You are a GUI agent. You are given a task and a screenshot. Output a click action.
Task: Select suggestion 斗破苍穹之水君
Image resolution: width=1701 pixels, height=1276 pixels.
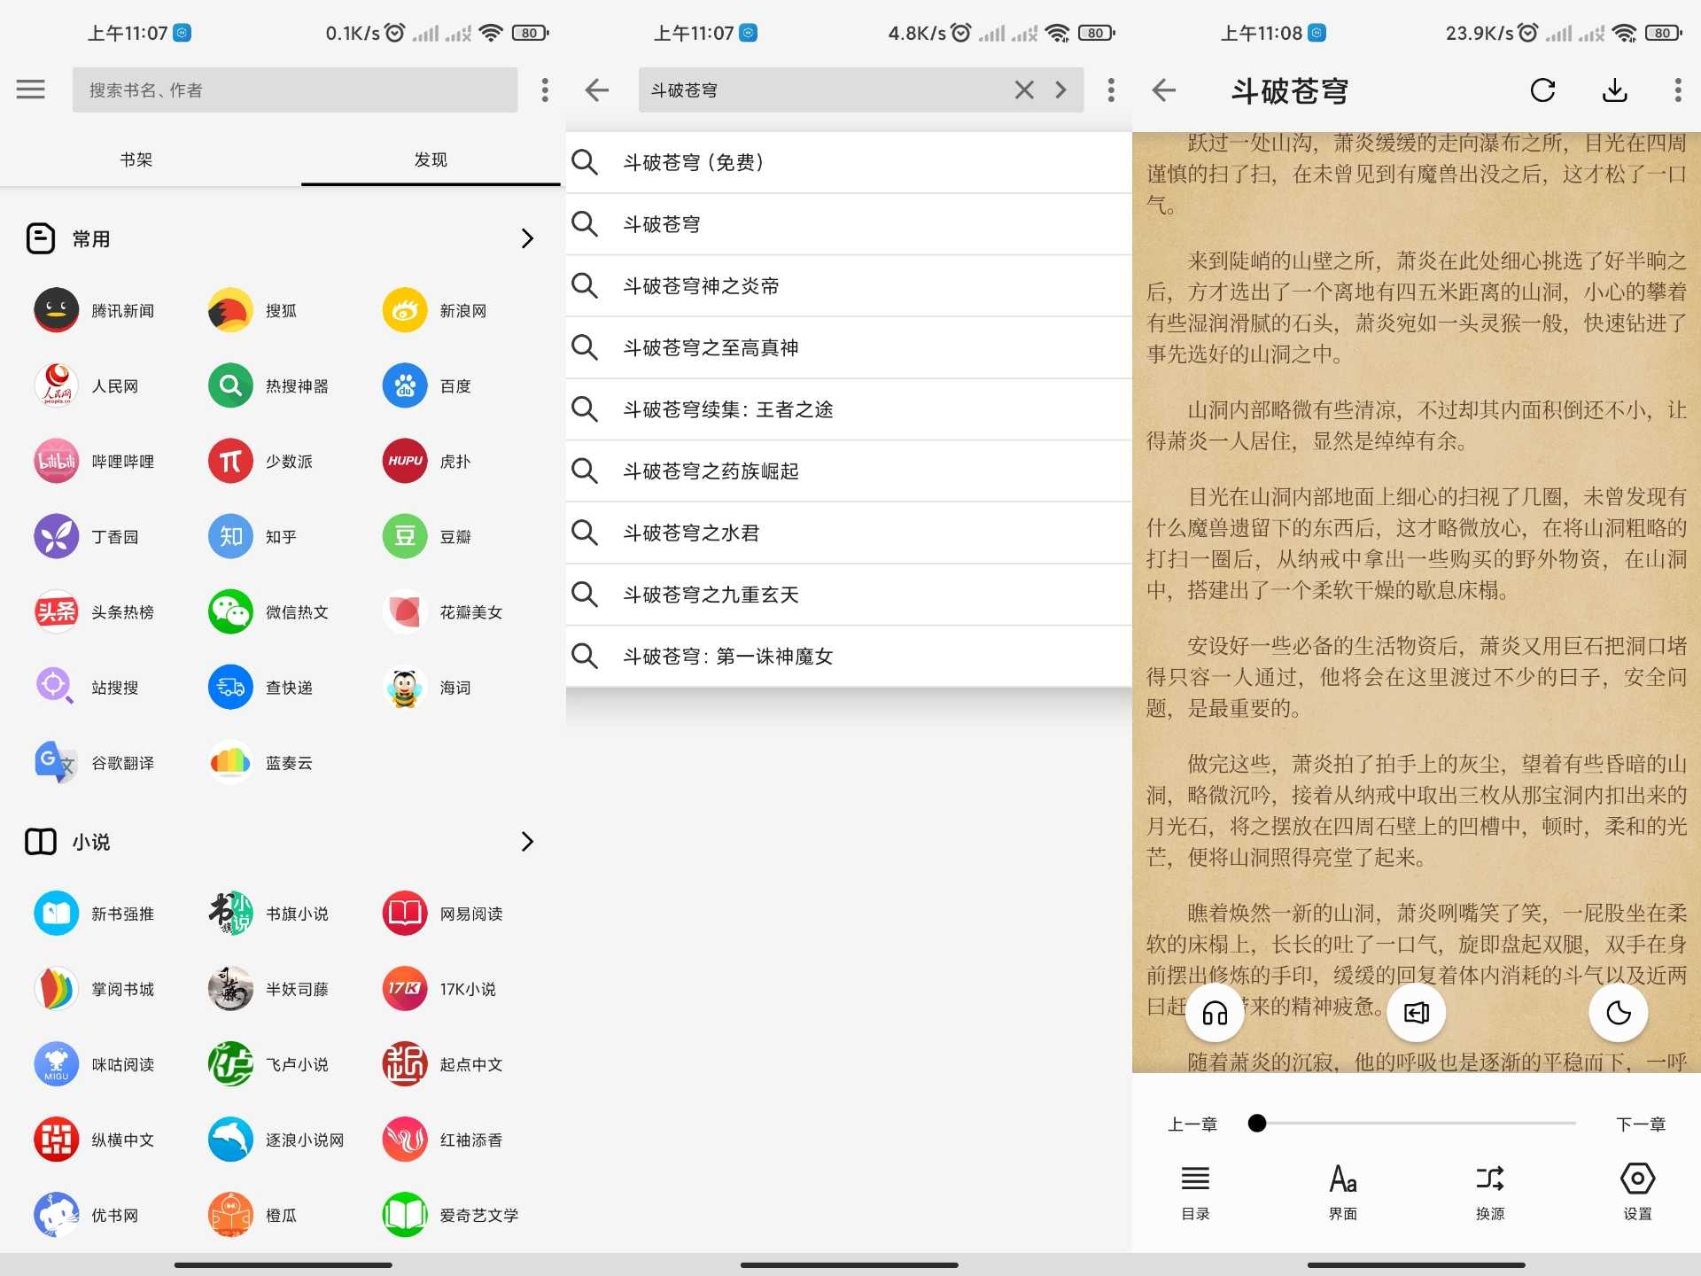coord(849,533)
